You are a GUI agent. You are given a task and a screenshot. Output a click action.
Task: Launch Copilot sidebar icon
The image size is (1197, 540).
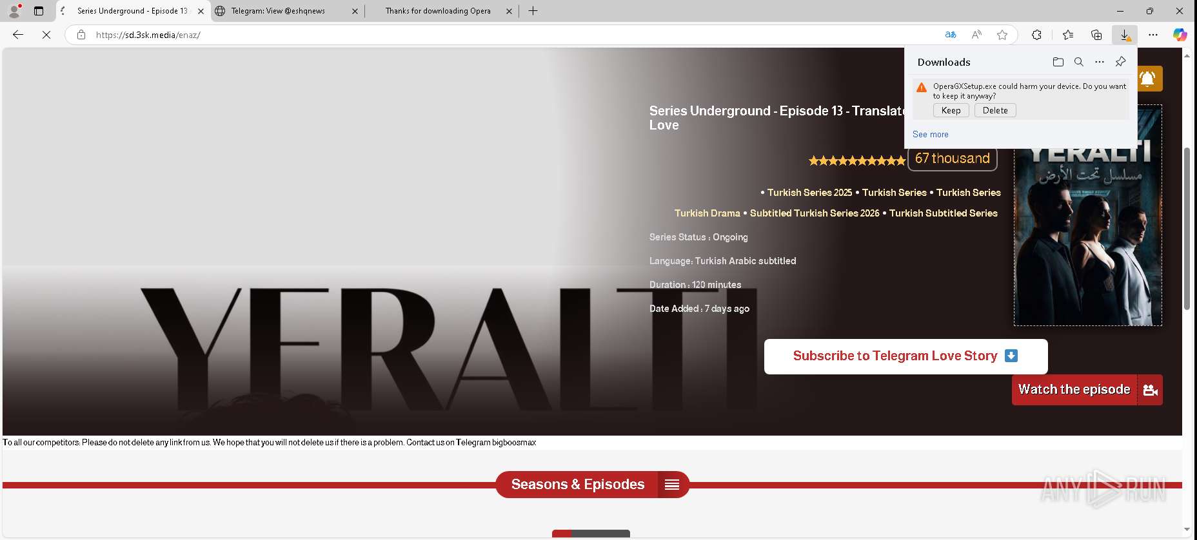coord(1180,35)
